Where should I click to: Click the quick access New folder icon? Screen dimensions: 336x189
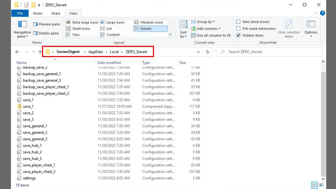33,5
